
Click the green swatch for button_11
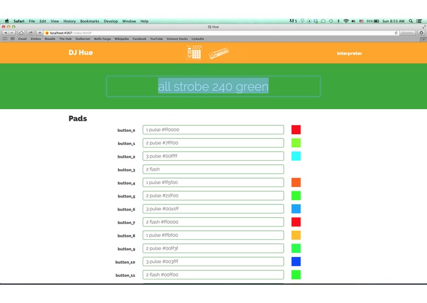tap(296, 275)
